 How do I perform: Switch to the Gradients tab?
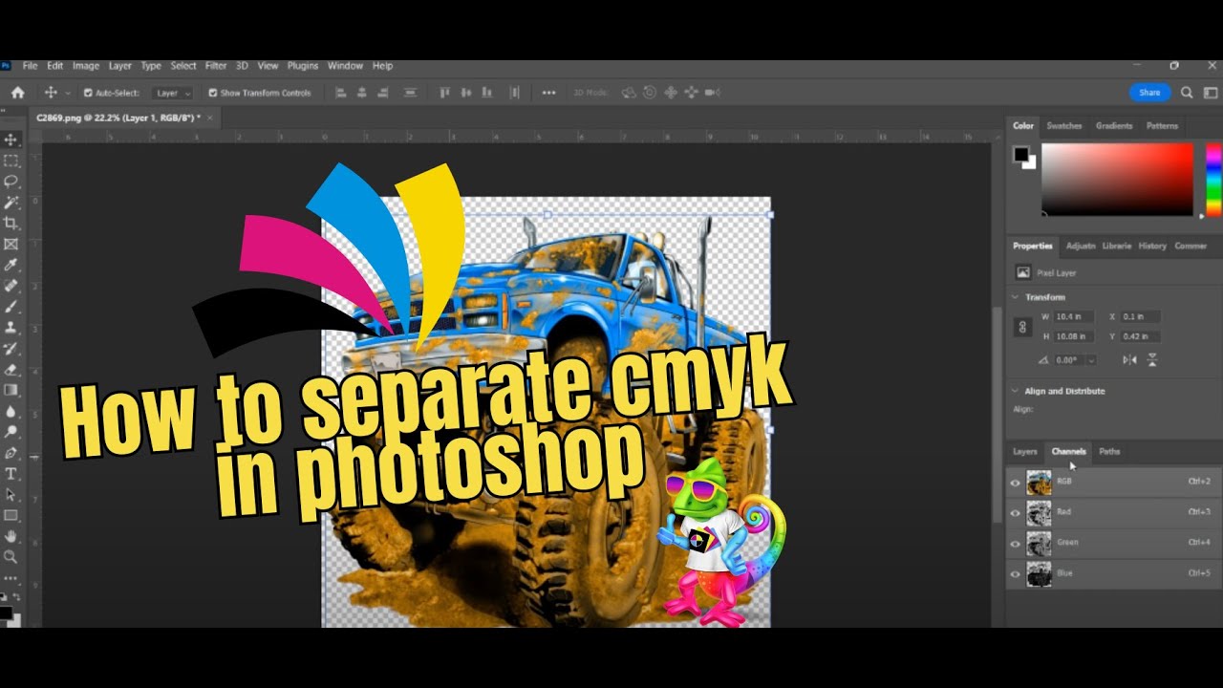tap(1114, 125)
